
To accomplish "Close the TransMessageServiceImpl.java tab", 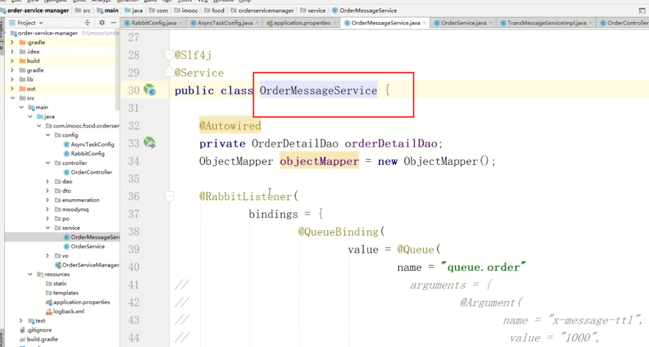I will pos(591,23).
